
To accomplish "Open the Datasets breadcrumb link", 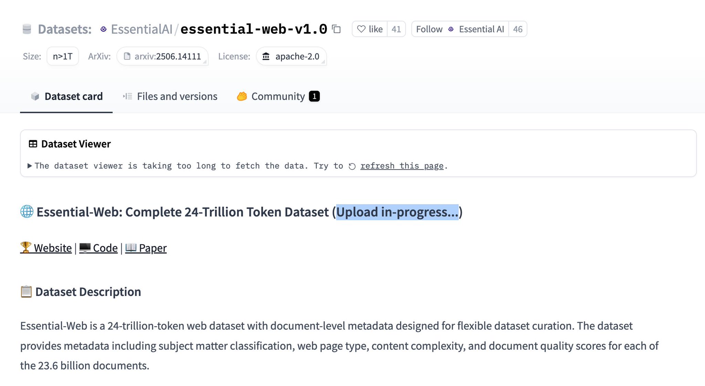I will tap(65, 29).
